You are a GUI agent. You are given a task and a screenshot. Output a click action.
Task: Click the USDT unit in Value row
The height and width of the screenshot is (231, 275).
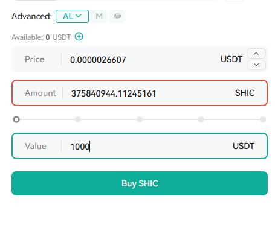pyautogui.click(x=244, y=146)
